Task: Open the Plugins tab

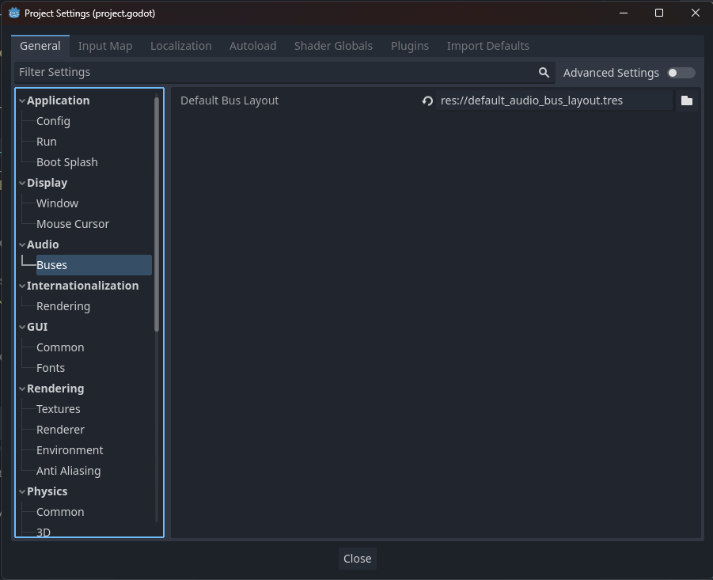Action: [409, 45]
